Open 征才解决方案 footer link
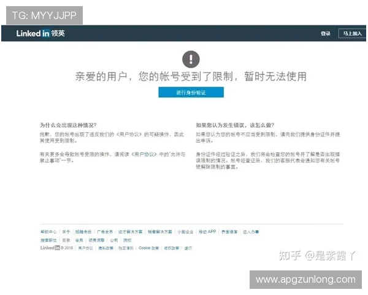 (130, 232)
